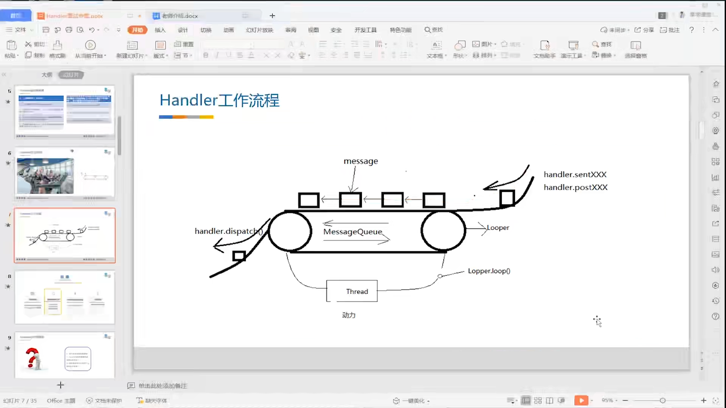Screen dimensions: 726x408
Task: Toggle slide sorter grid view
Action: tap(538, 400)
